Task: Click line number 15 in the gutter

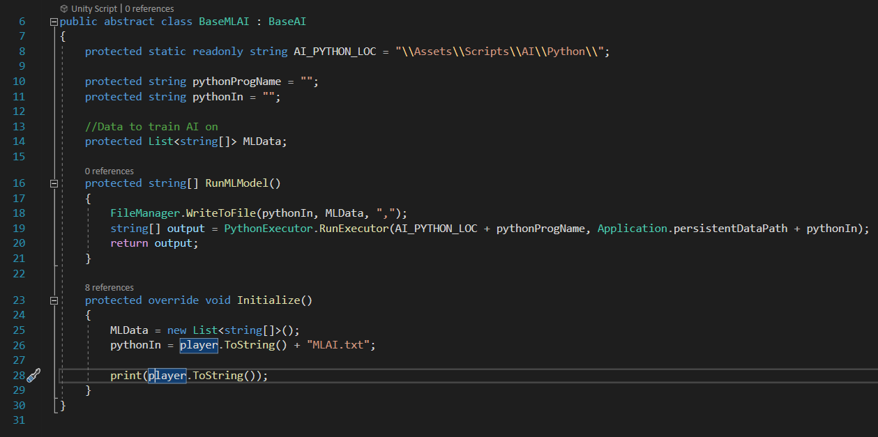Action: (19, 156)
